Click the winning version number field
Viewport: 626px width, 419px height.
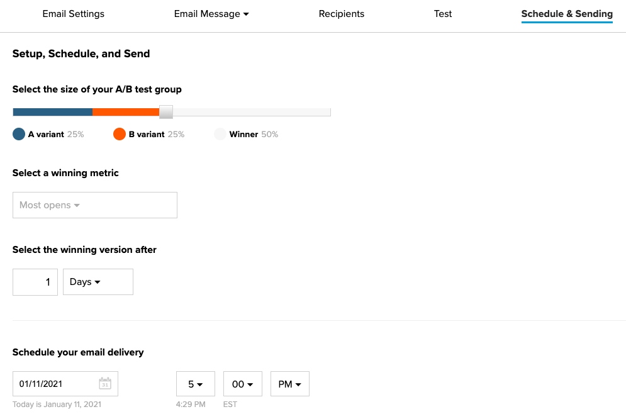click(x=35, y=282)
